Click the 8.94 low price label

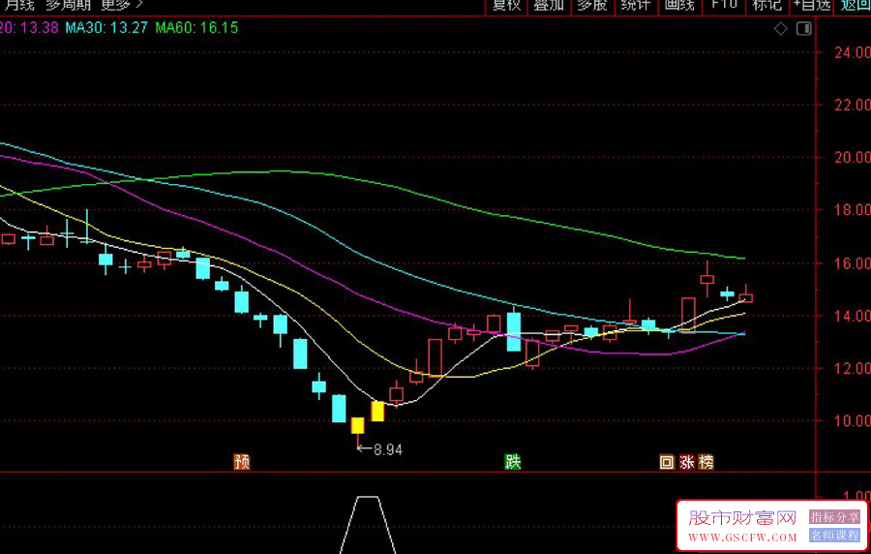click(388, 449)
